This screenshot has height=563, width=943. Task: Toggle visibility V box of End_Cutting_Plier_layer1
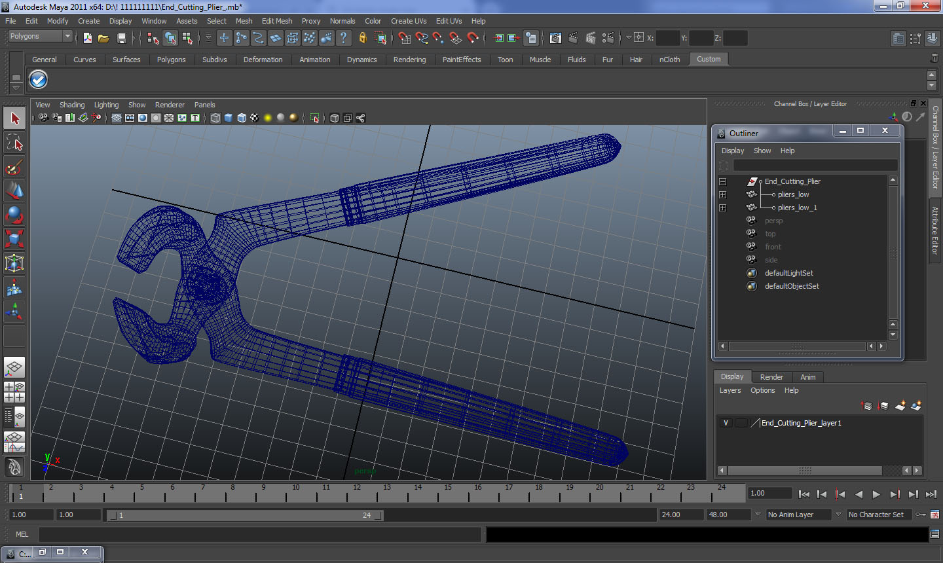coord(726,423)
